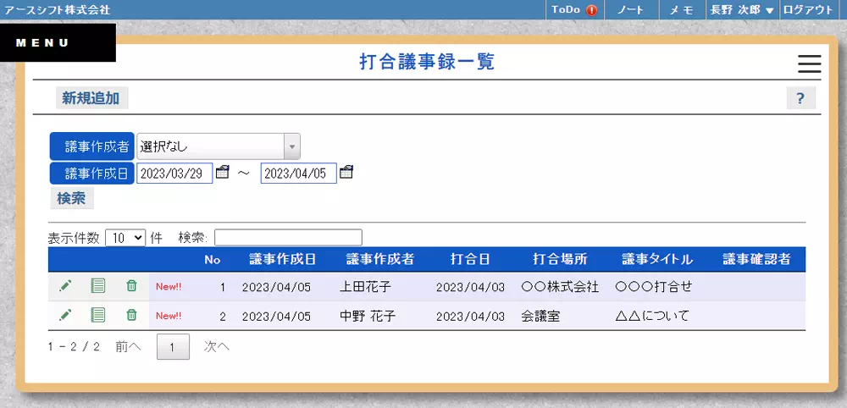The width and height of the screenshot is (847, 408).
Task: Open the hamburger menu icon
Action: pos(809,63)
